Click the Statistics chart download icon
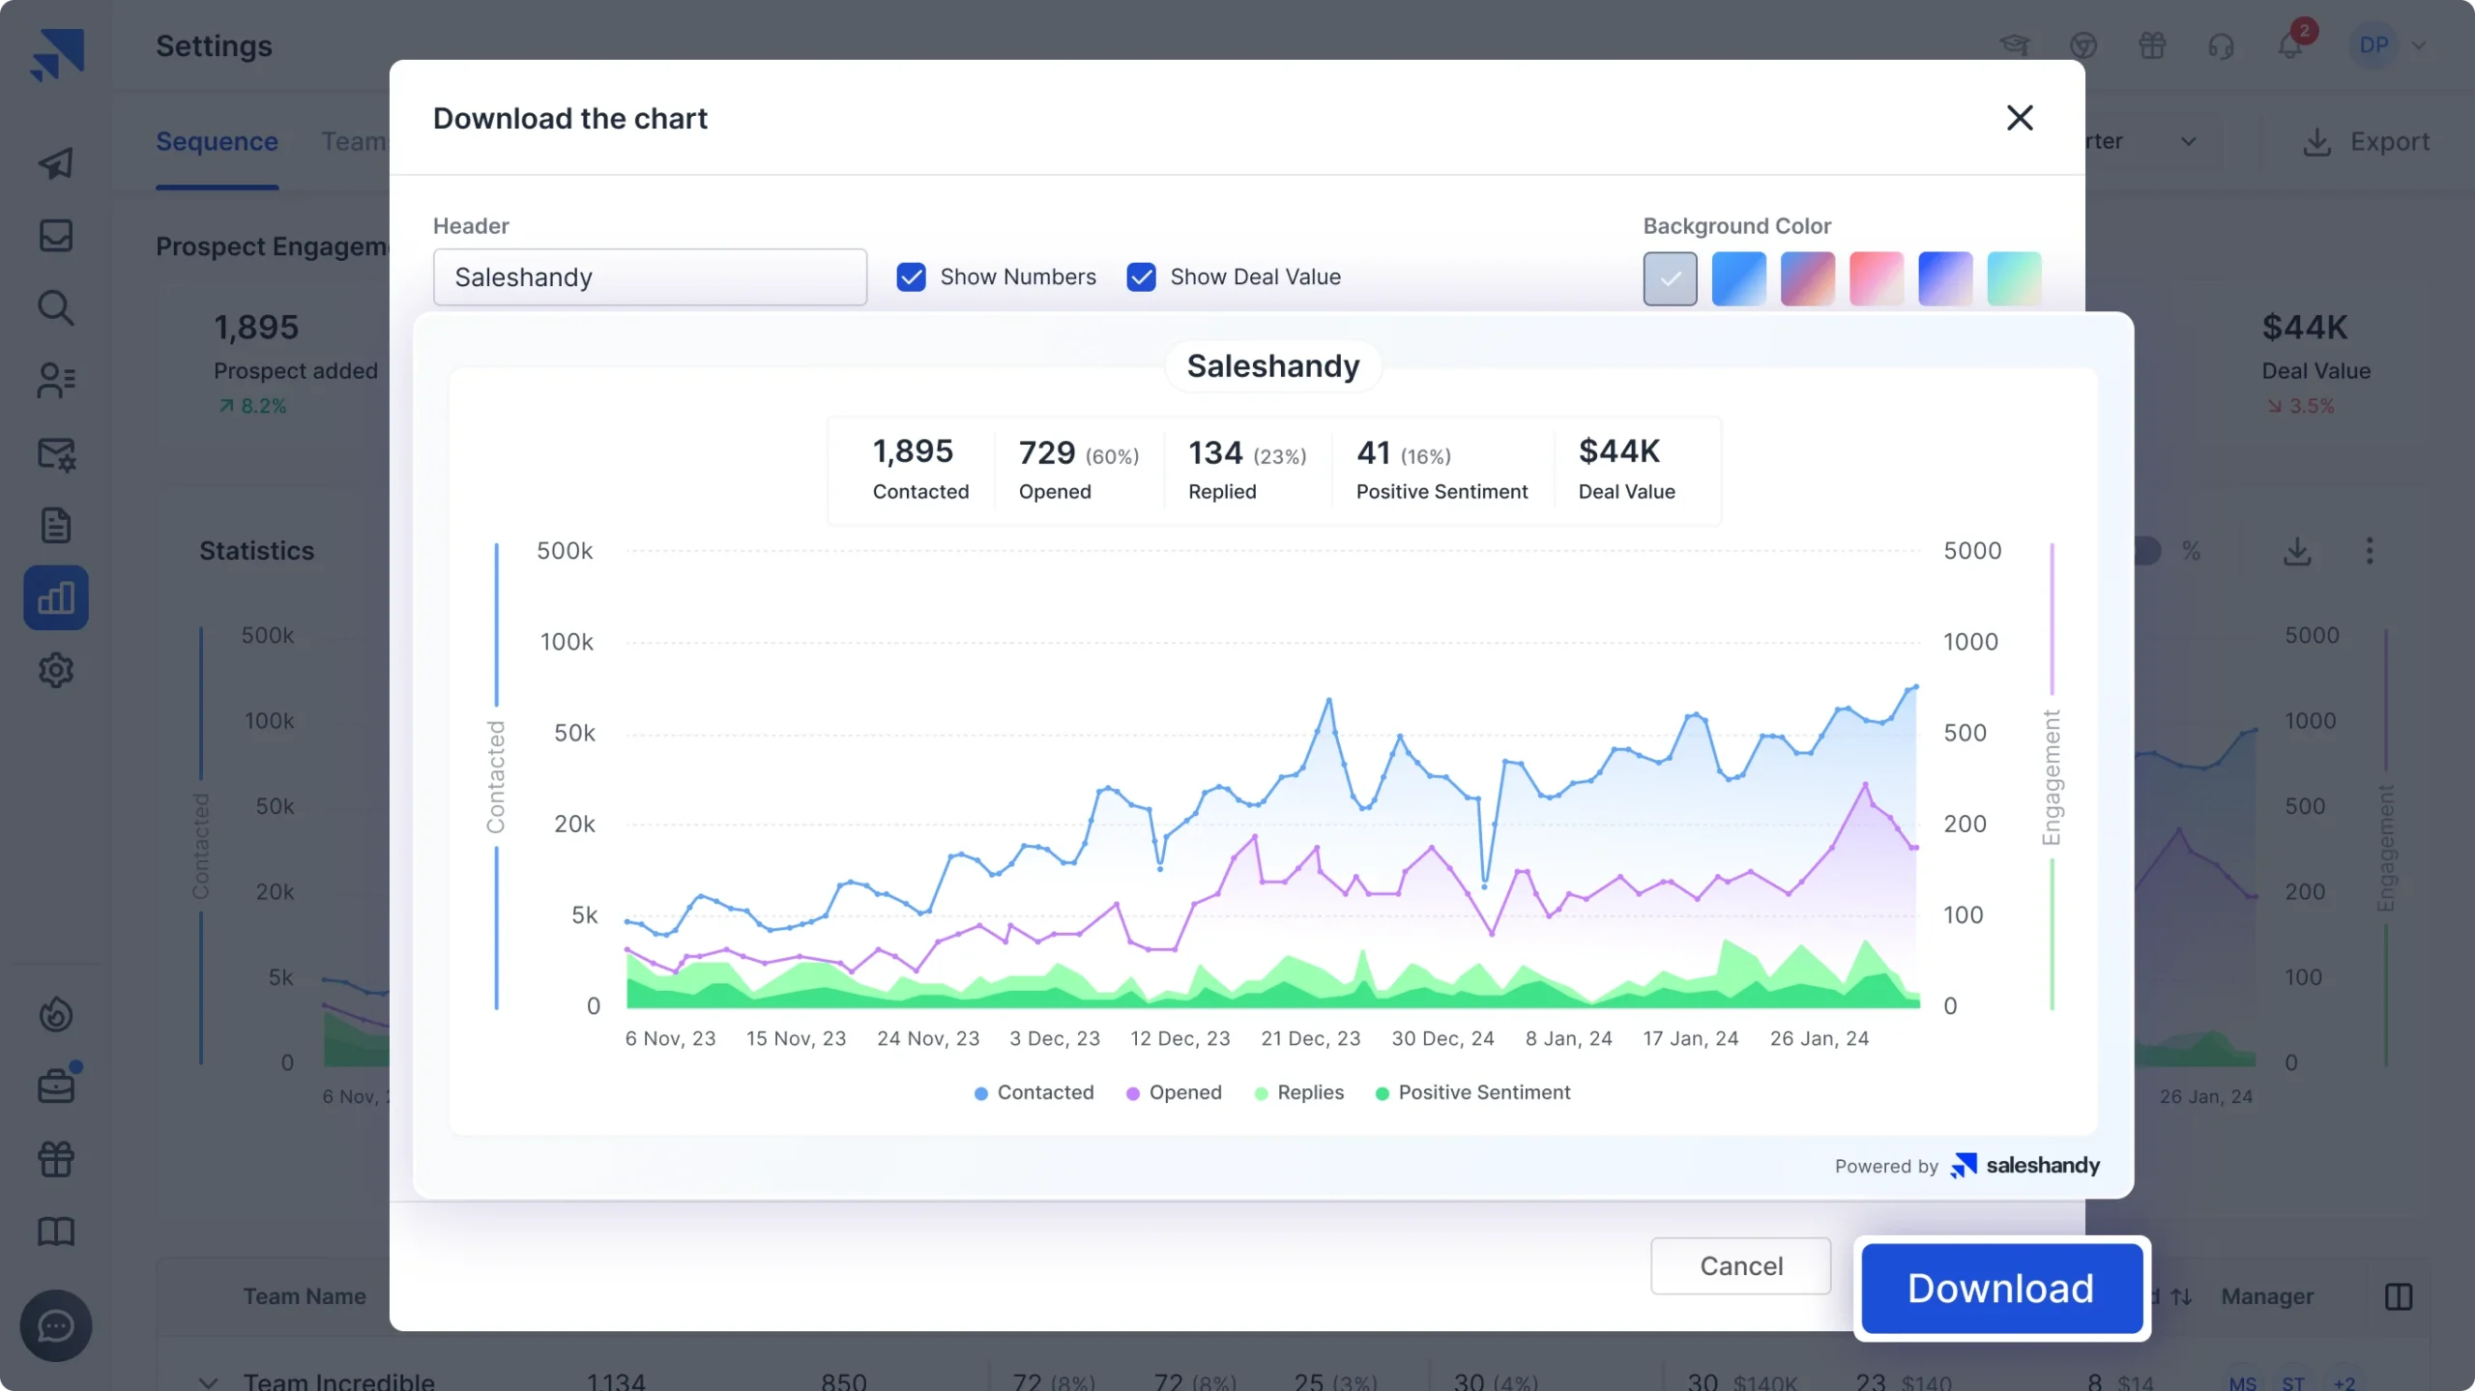The width and height of the screenshot is (2475, 1391). coord(2297,551)
